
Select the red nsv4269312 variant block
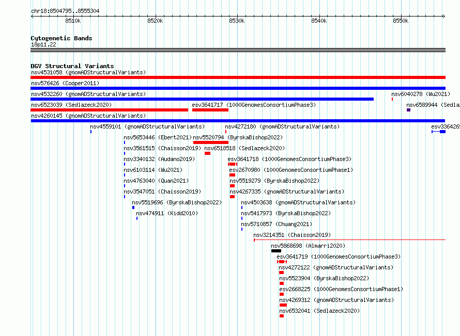pyautogui.click(x=283, y=305)
